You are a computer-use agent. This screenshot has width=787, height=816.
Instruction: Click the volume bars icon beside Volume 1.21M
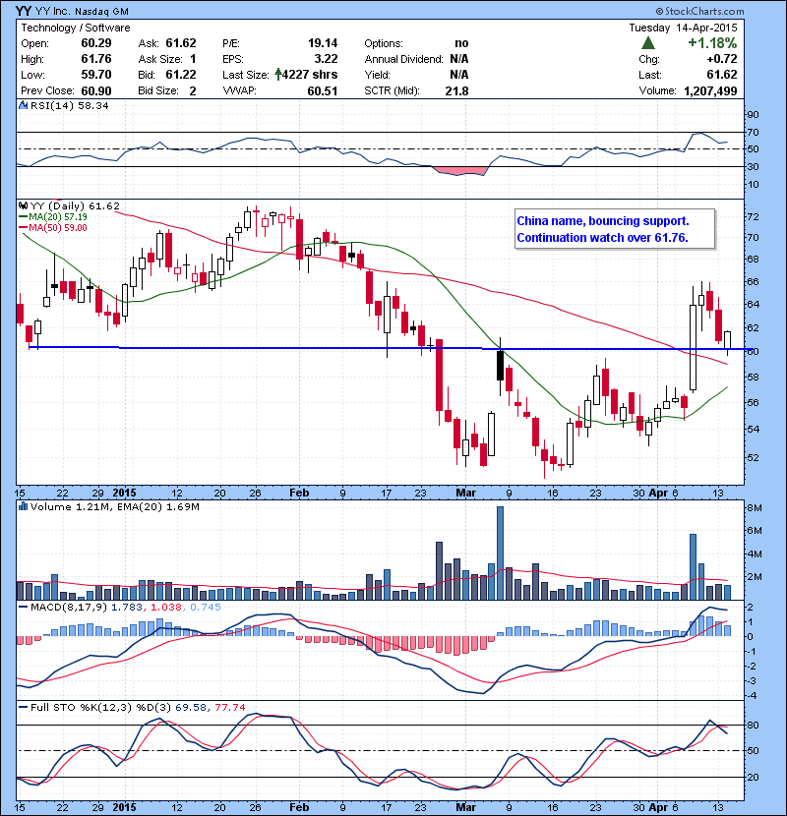(x=23, y=506)
